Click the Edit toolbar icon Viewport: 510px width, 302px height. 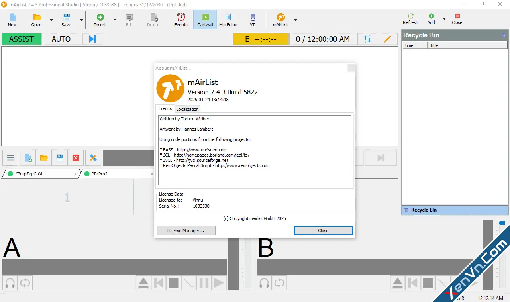point(129,17)
